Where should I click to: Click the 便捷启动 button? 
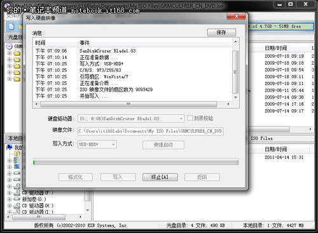pyautogui.click(x=163, y=145)
